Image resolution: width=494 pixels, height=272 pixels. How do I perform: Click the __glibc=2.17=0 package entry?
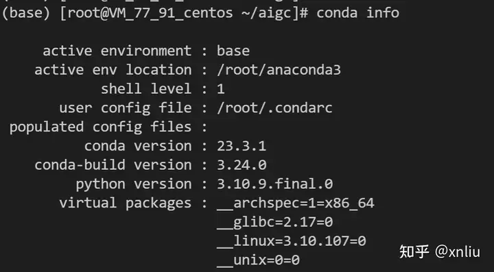[274, 223]
